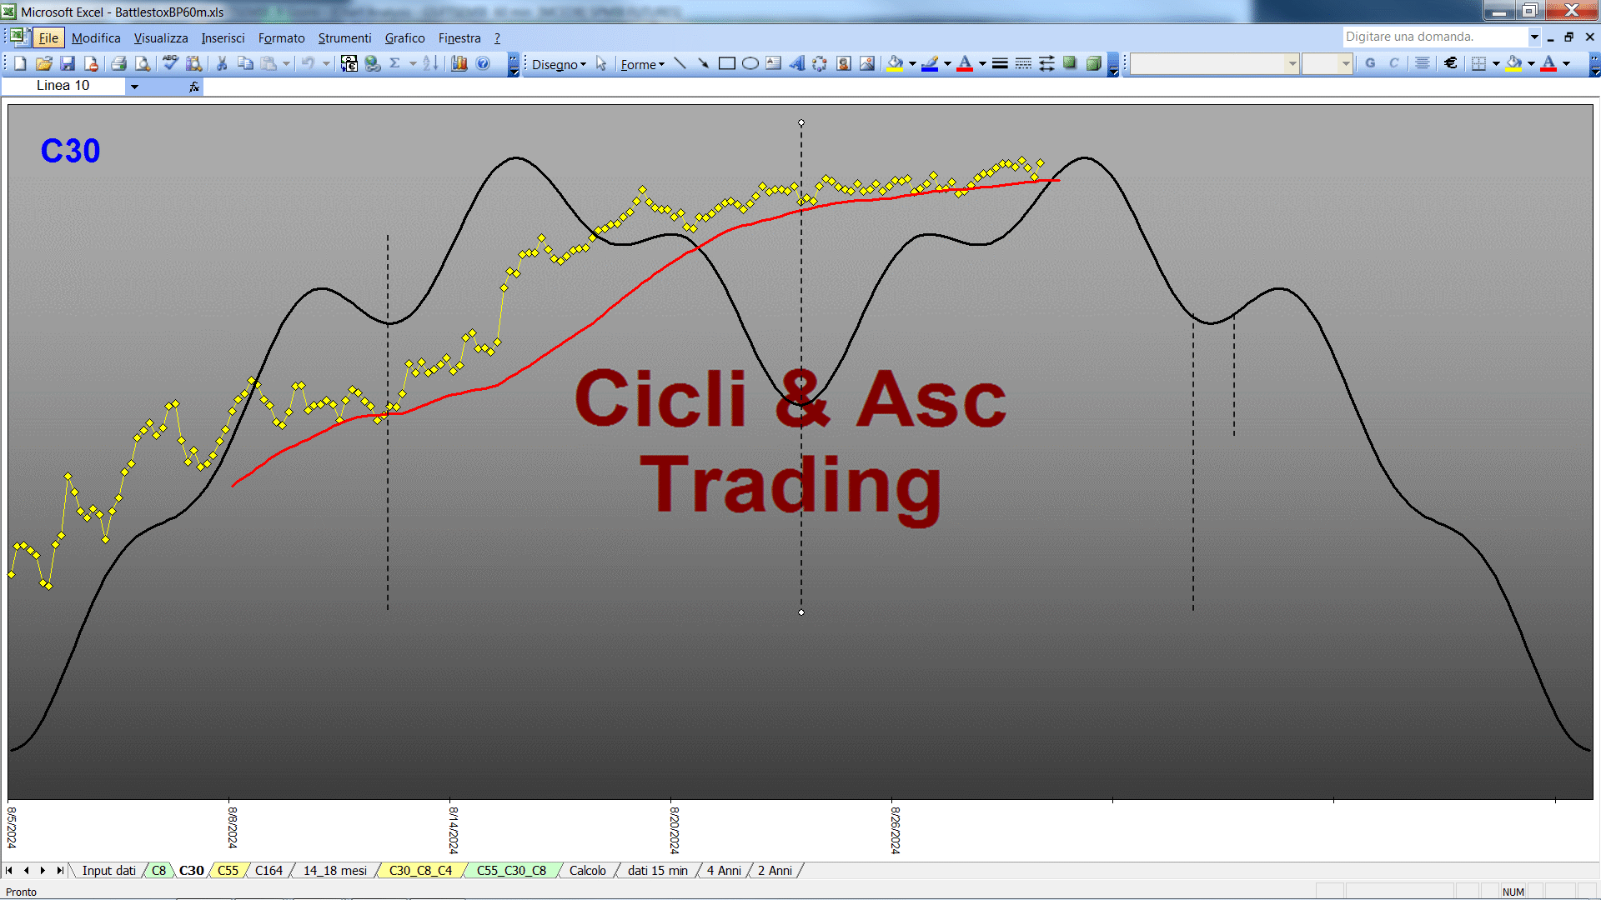Select the Oval drawing tool
1601x900 pixels.
(x=750, y=63)
